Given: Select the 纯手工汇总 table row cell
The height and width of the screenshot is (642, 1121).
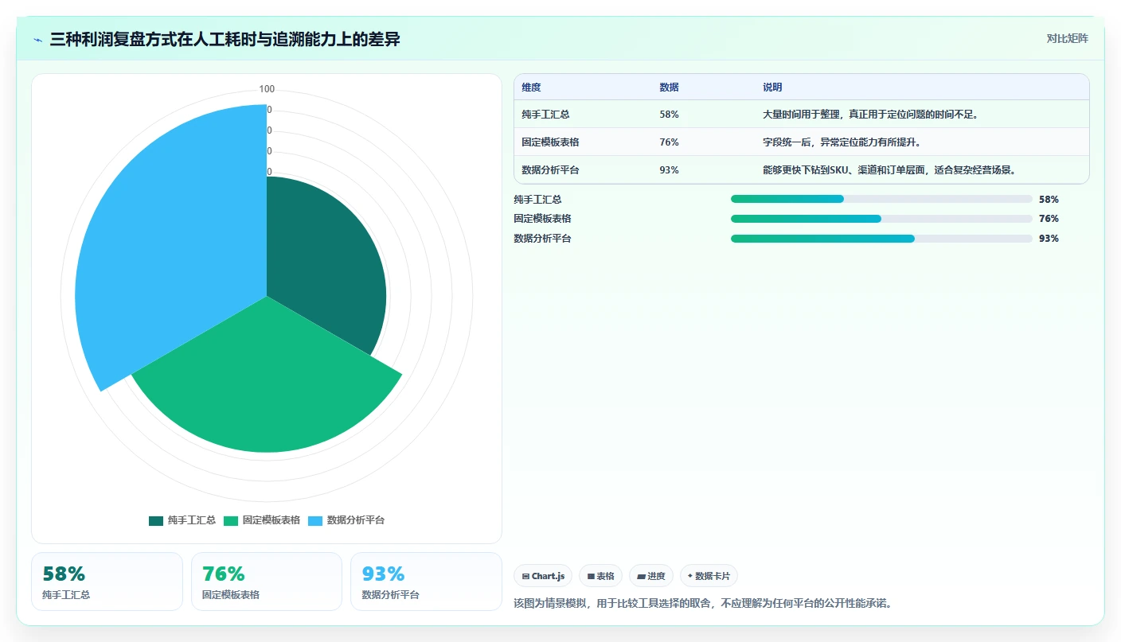Looking at the screenshot, I should click(x=545, y=115).
